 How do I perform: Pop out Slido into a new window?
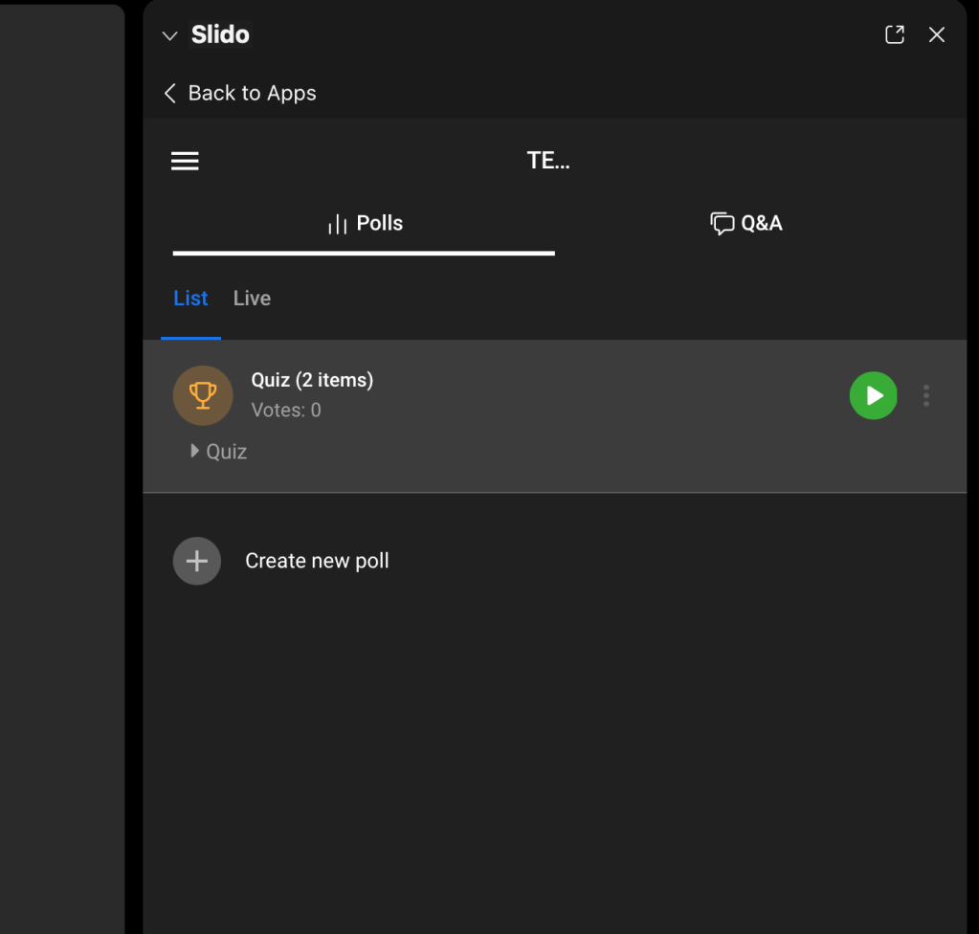(x=895, y=34)
